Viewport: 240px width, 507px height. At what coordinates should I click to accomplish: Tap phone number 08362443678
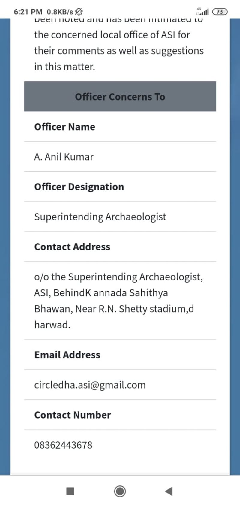(x=63, y=445)
